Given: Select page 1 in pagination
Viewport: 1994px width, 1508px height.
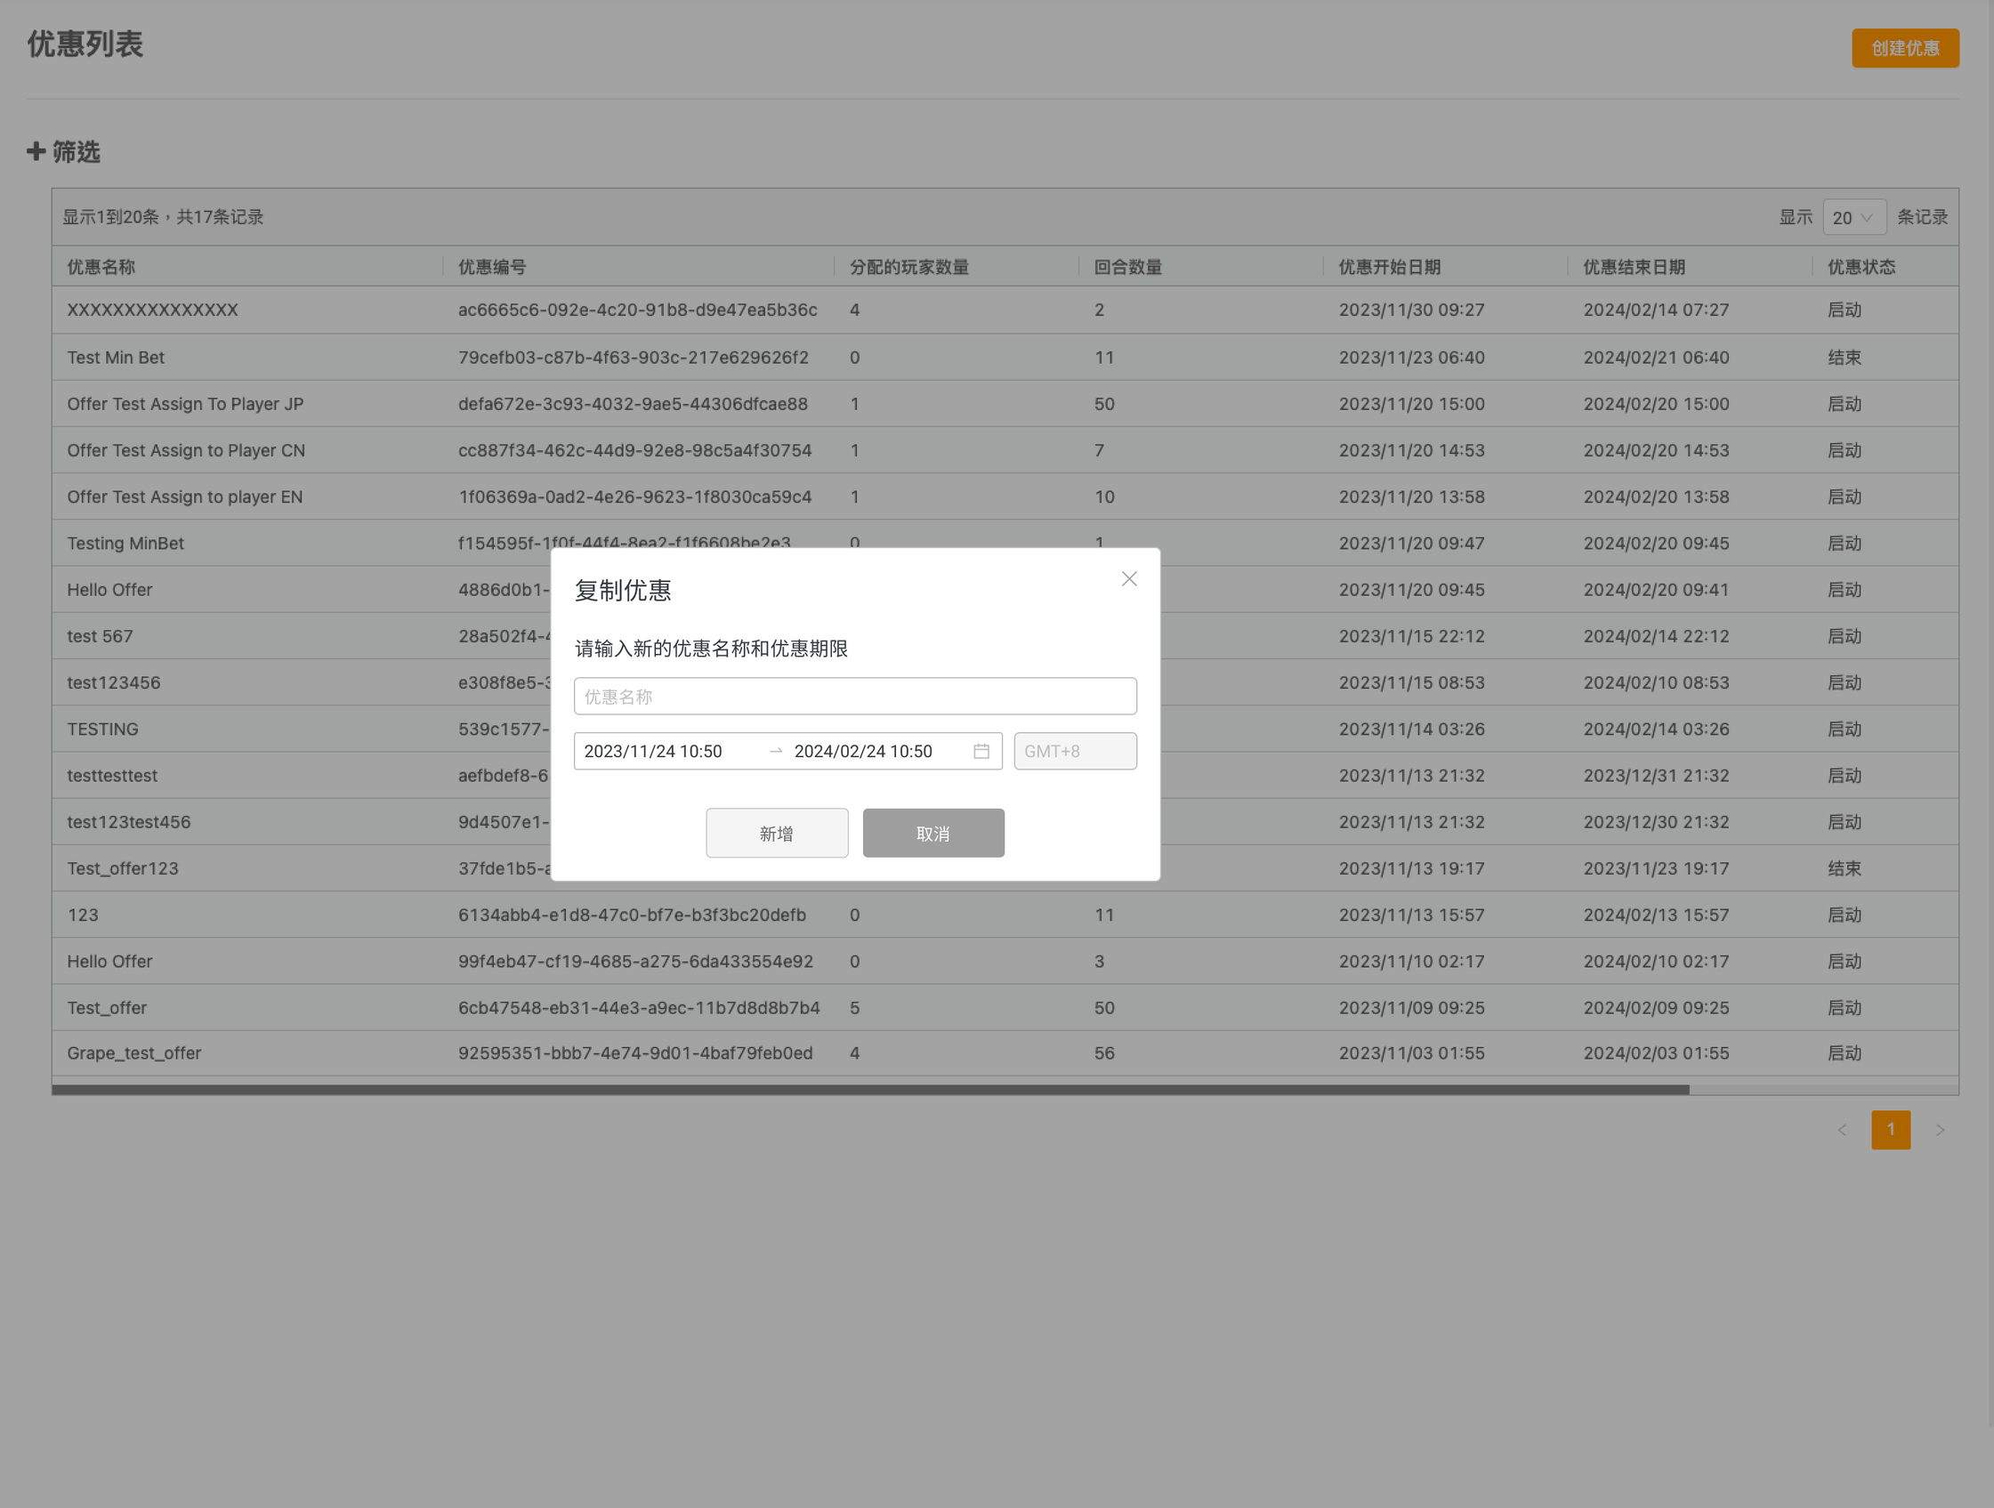Looking at the screenshot, I should click(x=1890, y=1129).
